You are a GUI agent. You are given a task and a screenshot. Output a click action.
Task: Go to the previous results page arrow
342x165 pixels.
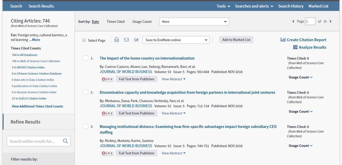pos(293,21)
